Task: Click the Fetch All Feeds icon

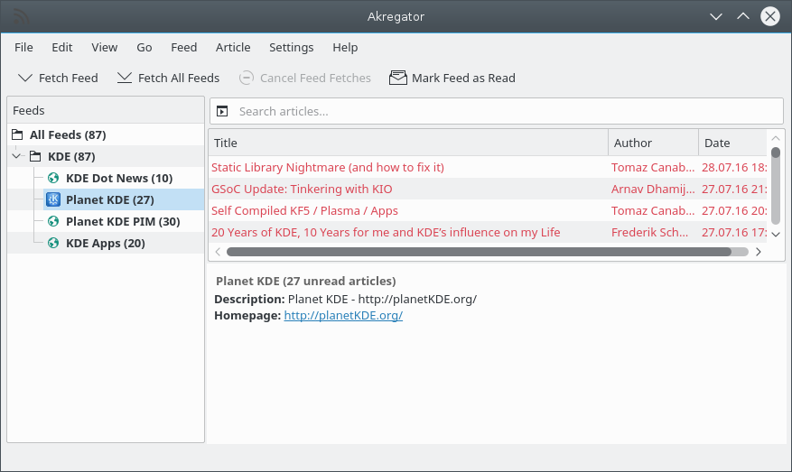Action: pyautogui.click(x=125, y=78)
